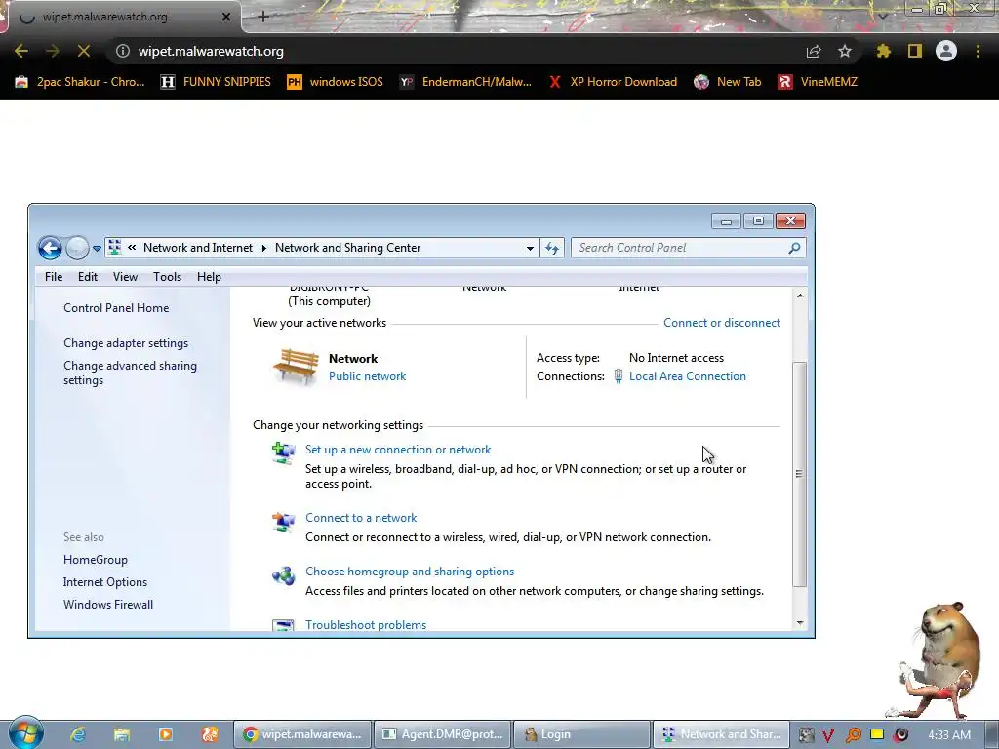Open the View menu

(x=125, y=276)
